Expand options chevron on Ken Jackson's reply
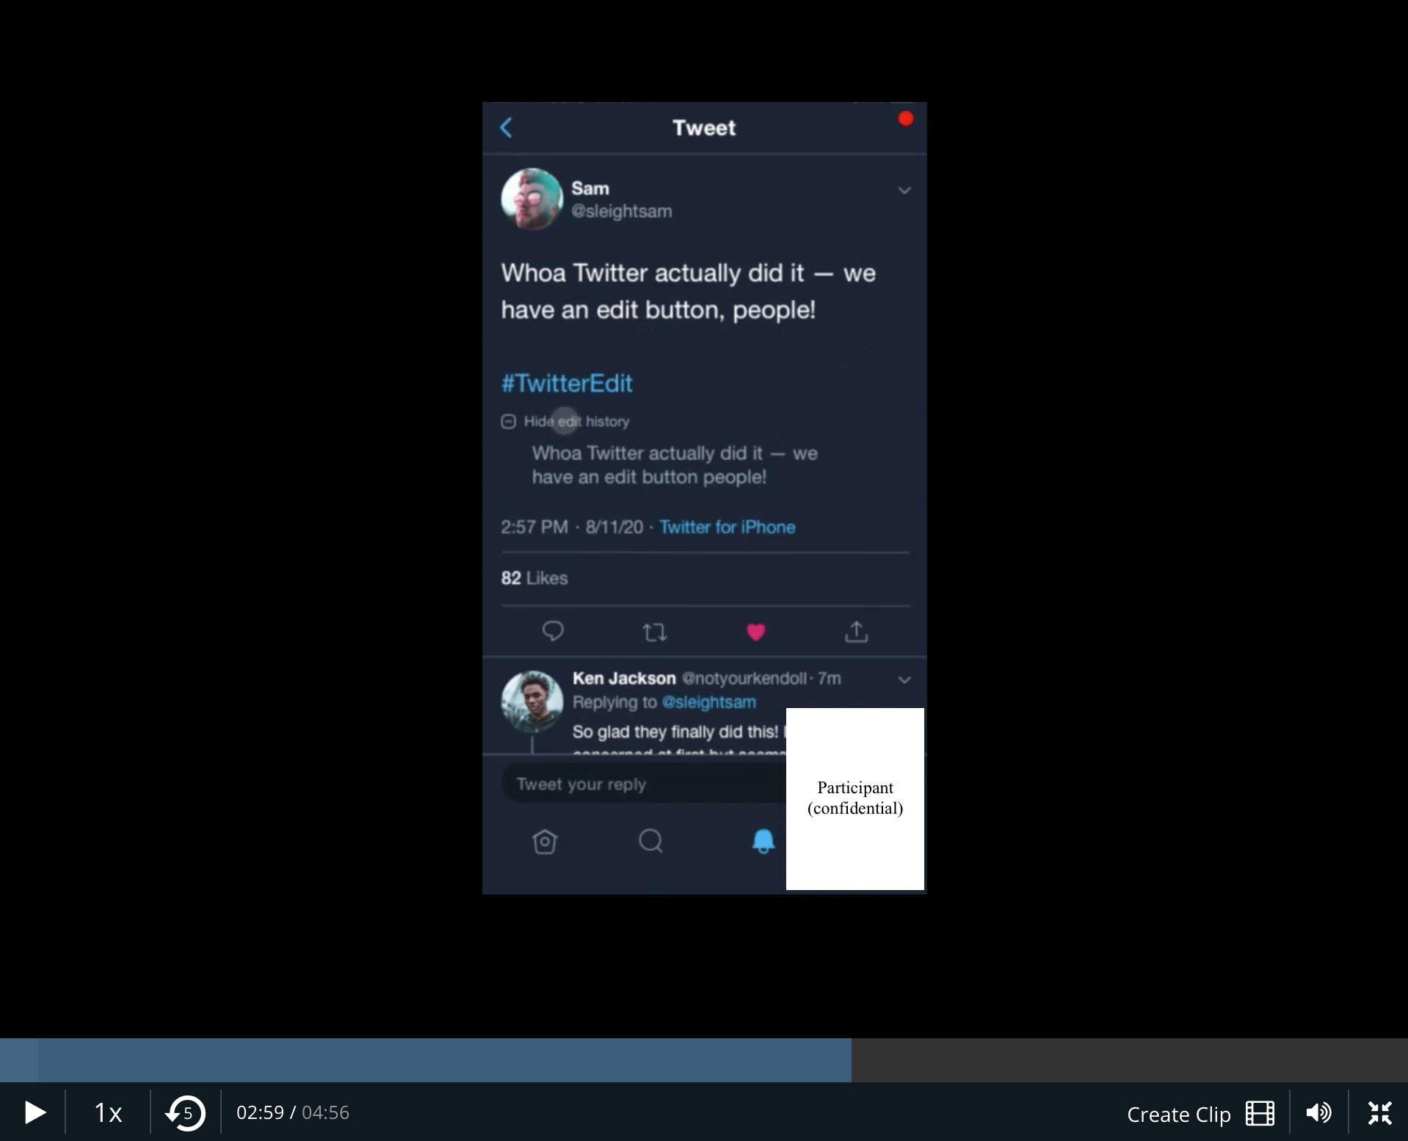 (904, 679)
